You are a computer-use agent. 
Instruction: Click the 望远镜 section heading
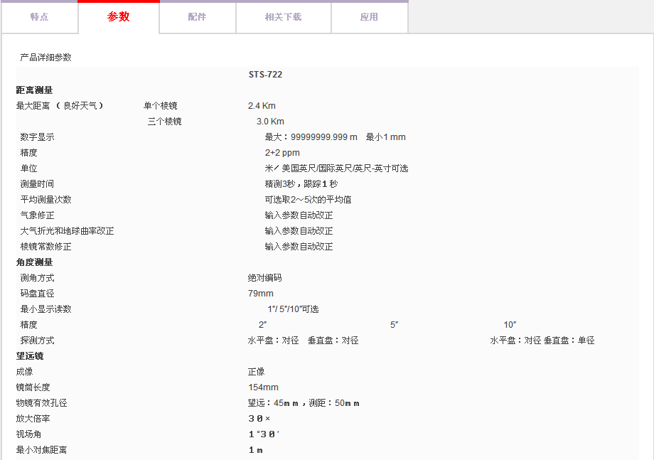(x=30, y=356)
